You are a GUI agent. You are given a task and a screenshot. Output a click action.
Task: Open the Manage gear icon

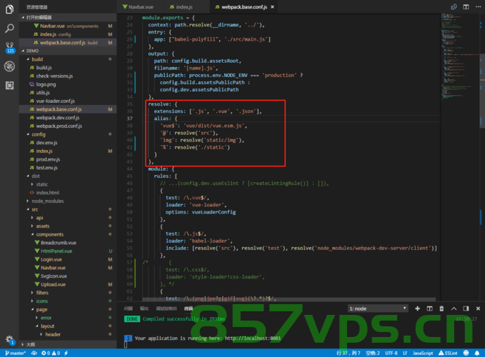click(x=9, y=340)
